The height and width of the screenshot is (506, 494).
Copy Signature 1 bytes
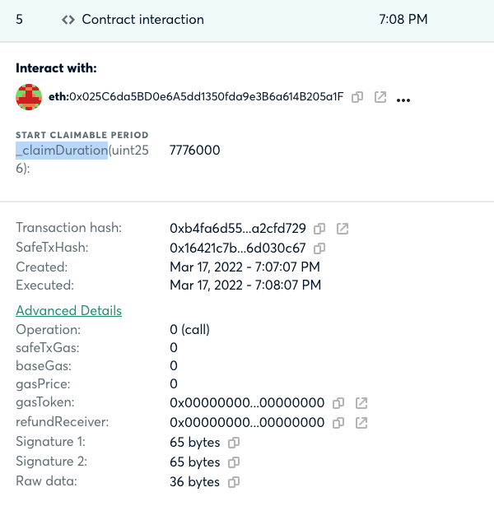click(234, 443)
